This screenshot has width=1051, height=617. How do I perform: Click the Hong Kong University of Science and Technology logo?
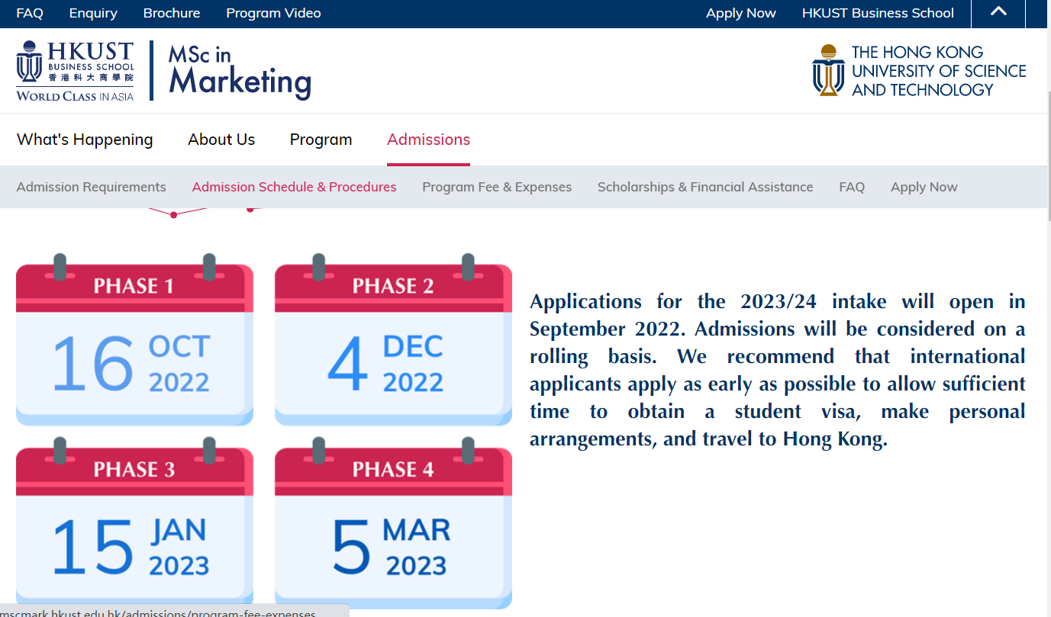pos(919,71)
